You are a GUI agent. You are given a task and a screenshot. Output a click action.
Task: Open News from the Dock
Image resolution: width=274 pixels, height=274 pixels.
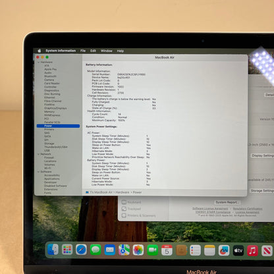[x=267, y=251]
